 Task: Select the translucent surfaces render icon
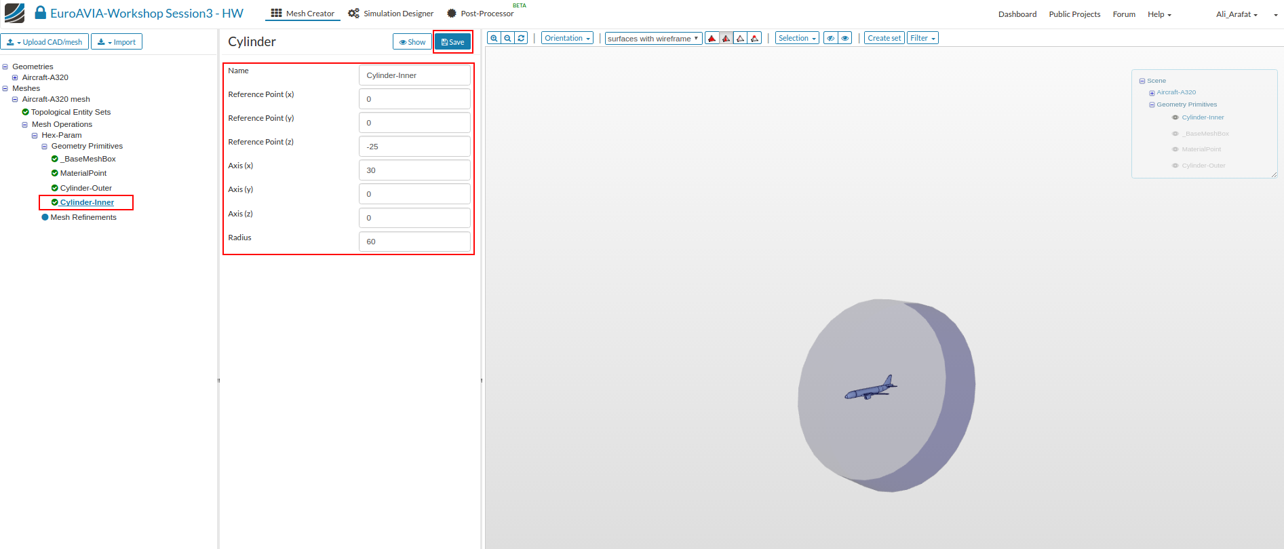pos(755,38)
